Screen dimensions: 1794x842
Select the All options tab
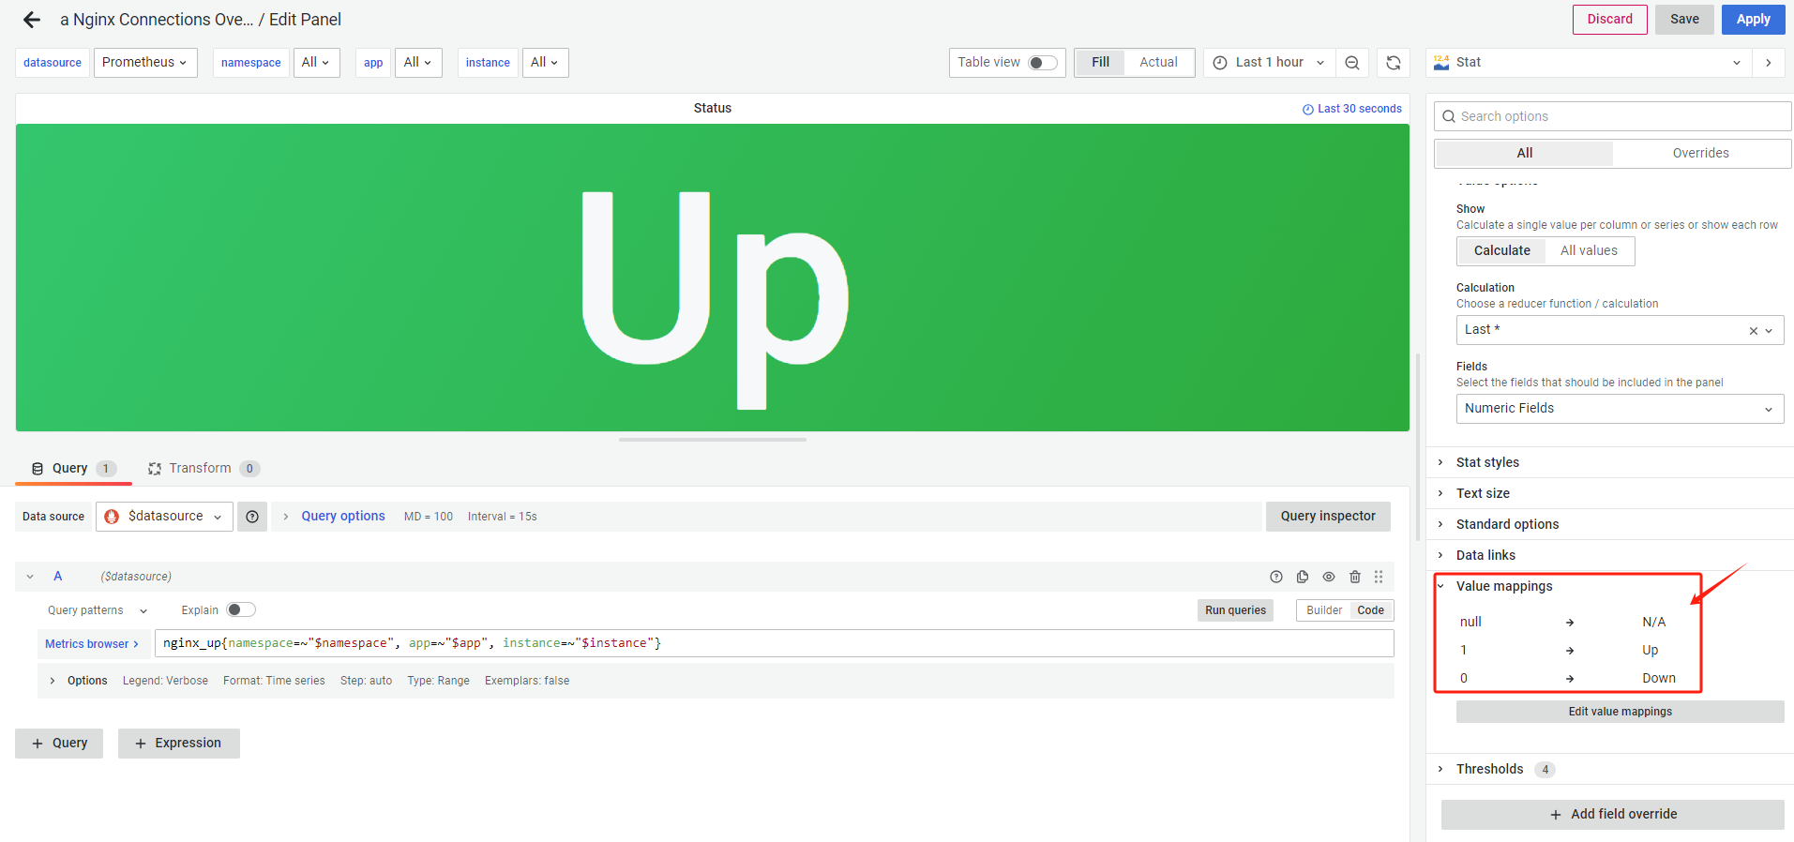point(1525,154)
